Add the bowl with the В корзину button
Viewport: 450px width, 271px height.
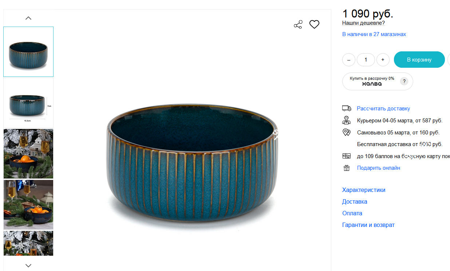(419, 60)
